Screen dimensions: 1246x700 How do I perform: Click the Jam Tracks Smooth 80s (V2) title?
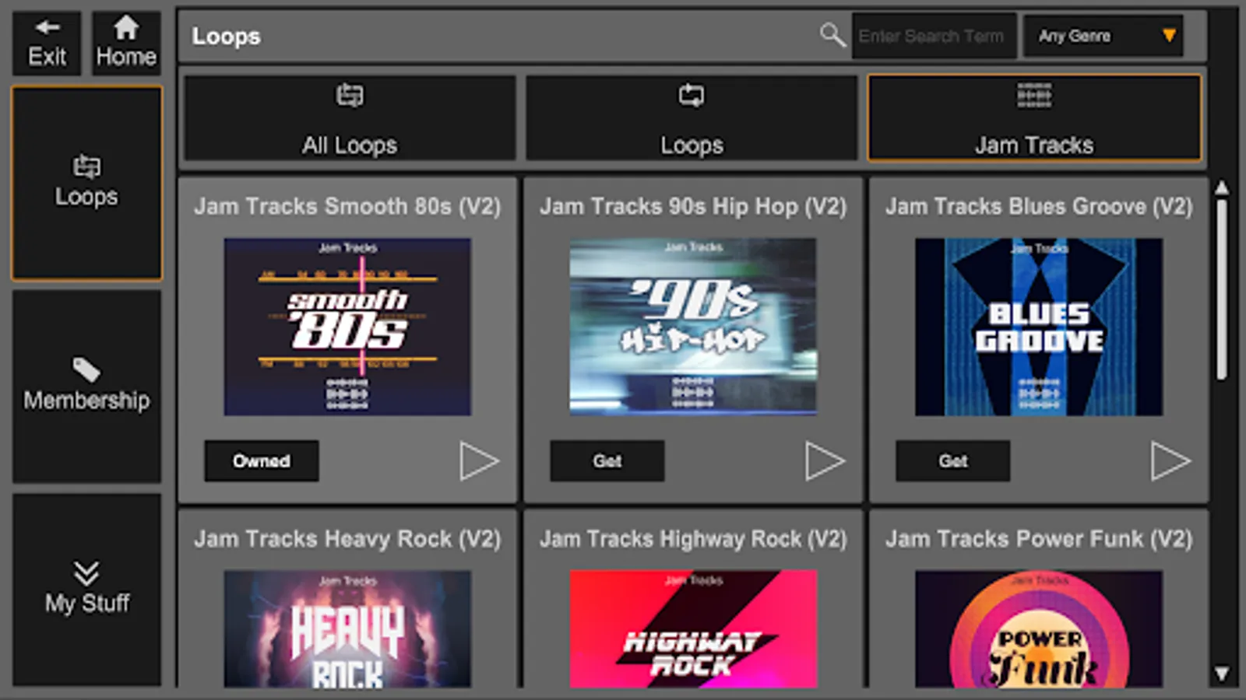pos(347,206)
